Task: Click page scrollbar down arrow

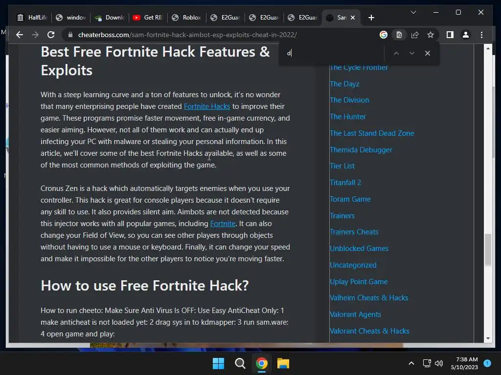Action: click(x=488, y=338)
